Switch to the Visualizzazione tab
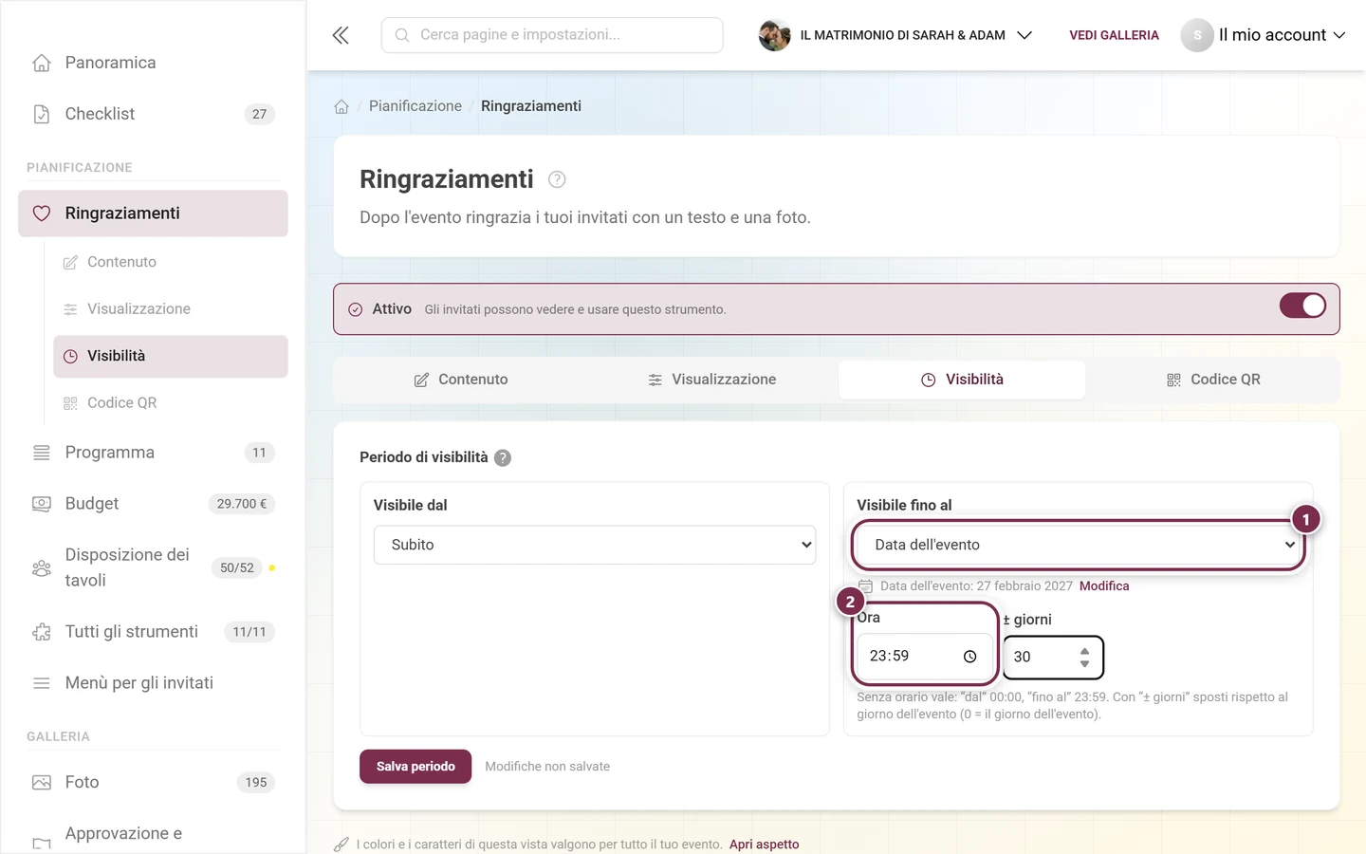 click(712, 380)
